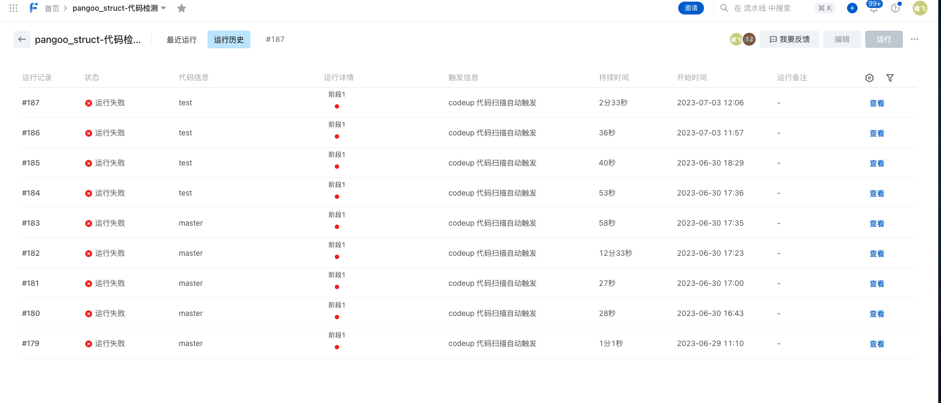Open the app launcher grid icon

pyautogui.click(x=13, y=8)
